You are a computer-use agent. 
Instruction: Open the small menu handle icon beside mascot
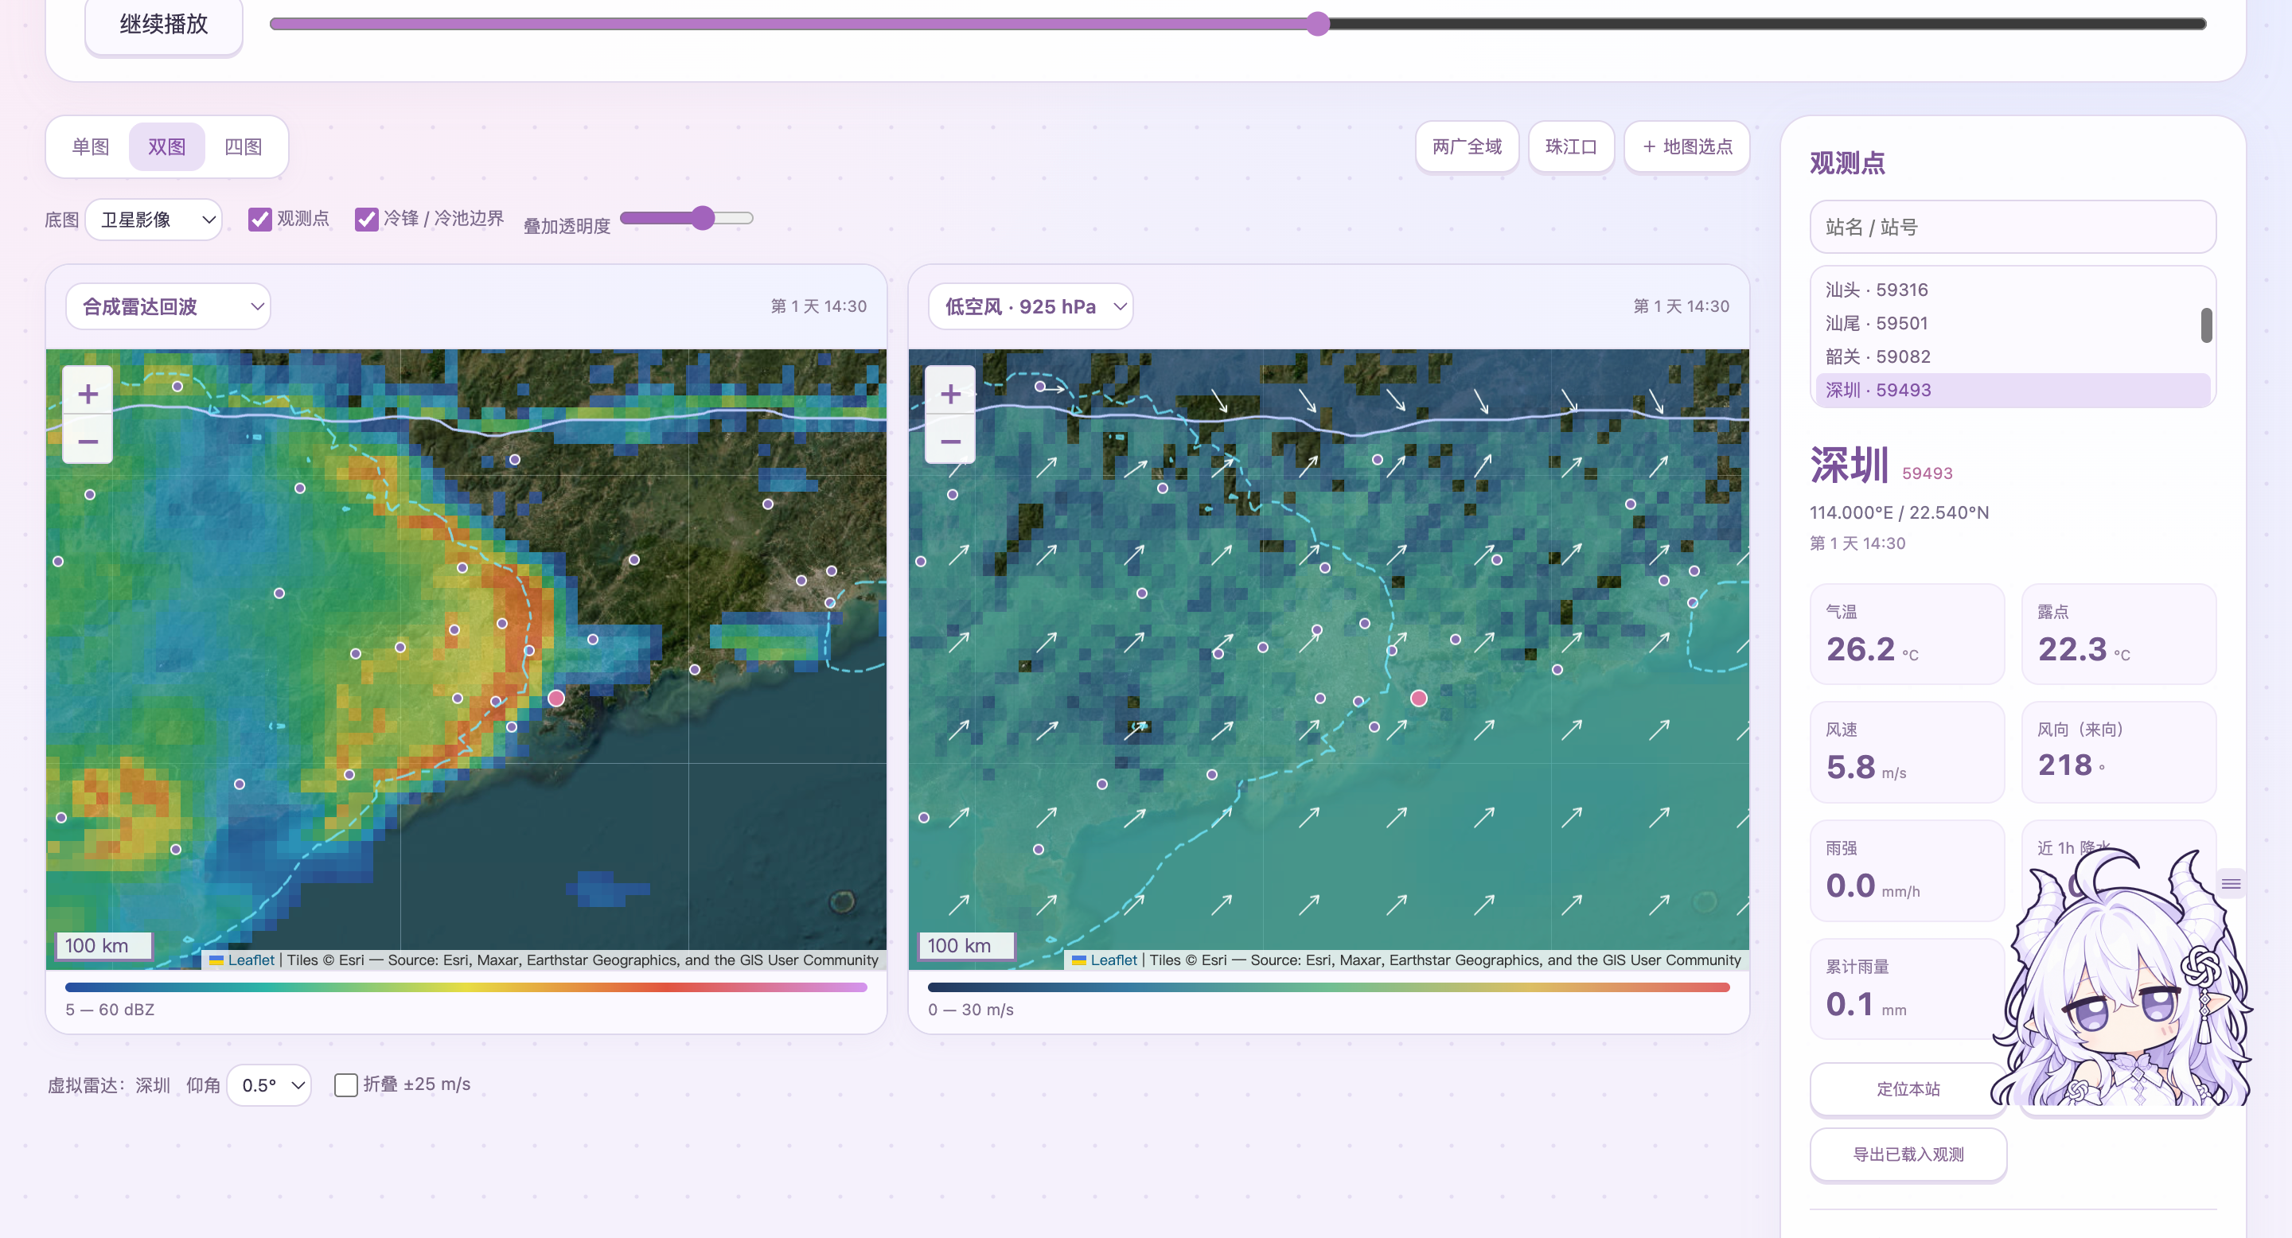2231,883
